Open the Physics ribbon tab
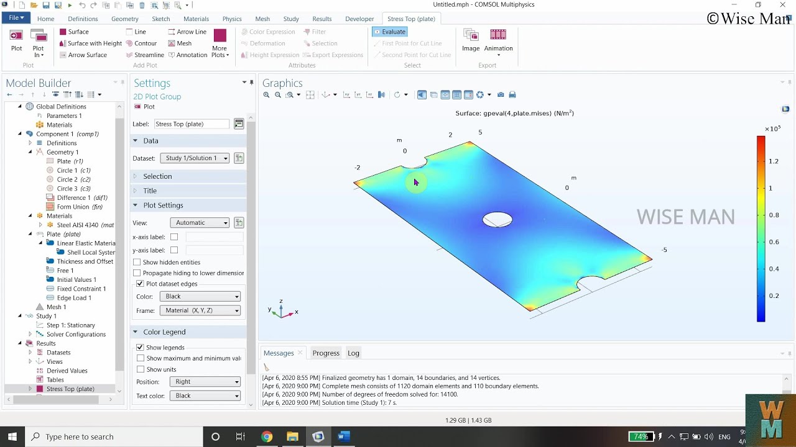The width and height of the screenshot is (796, 447). [x=232, y=19]
